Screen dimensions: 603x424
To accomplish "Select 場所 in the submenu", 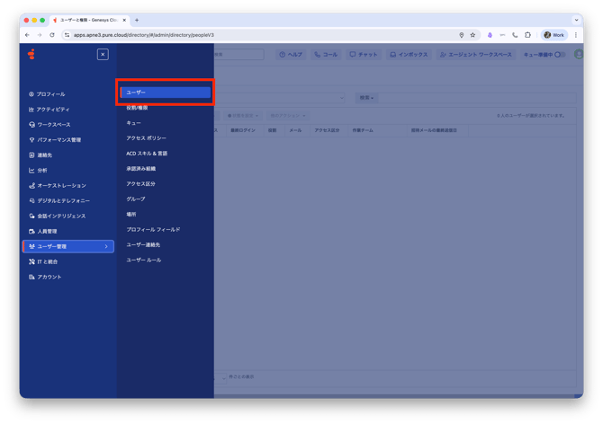I will click(x=131, y=214).
